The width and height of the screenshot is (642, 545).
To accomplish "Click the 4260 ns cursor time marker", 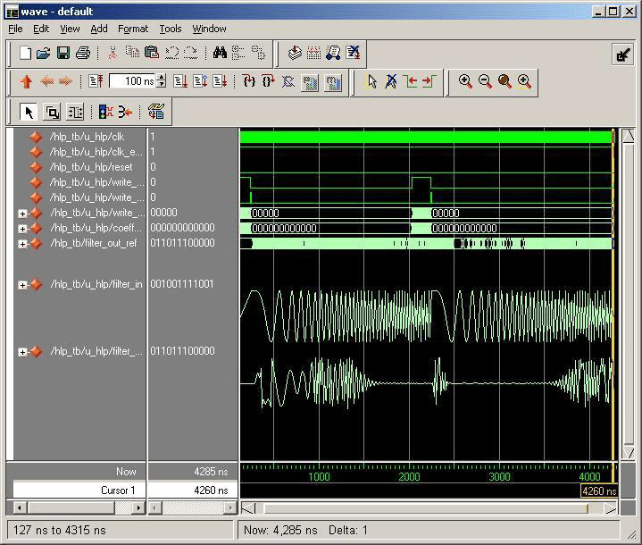I will (598, 490).
